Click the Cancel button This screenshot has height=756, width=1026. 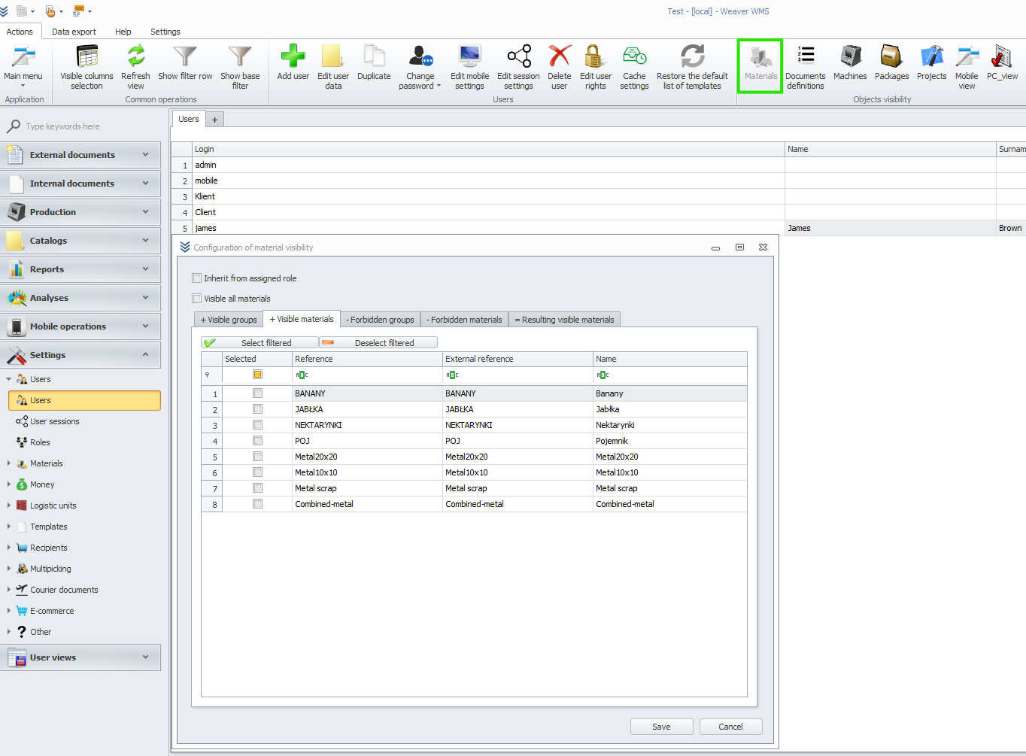pos(730,727)
